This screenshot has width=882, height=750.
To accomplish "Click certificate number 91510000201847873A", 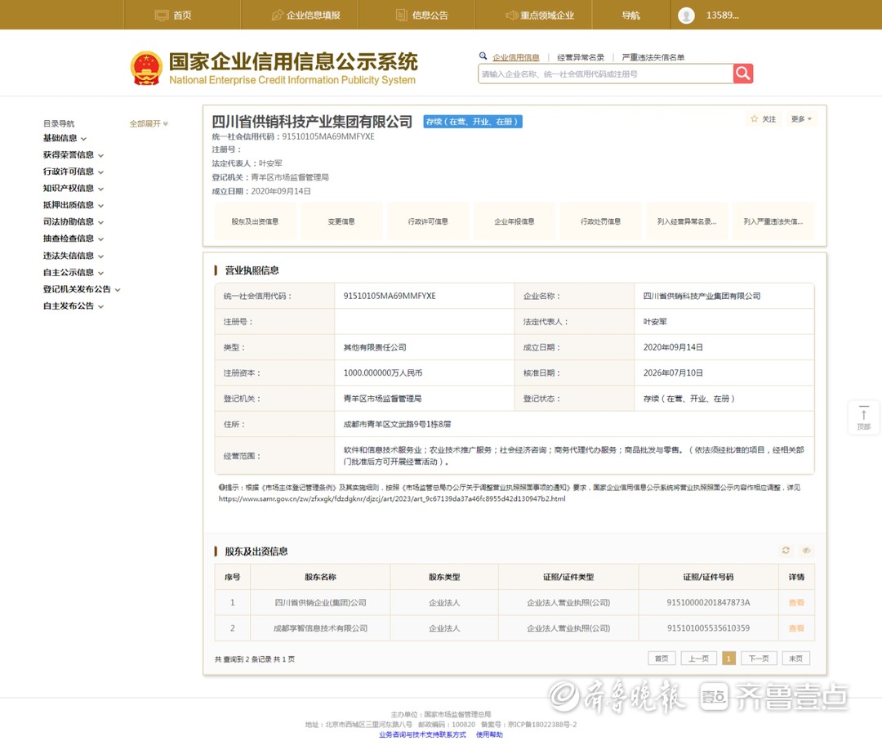I will pos(708,603).
